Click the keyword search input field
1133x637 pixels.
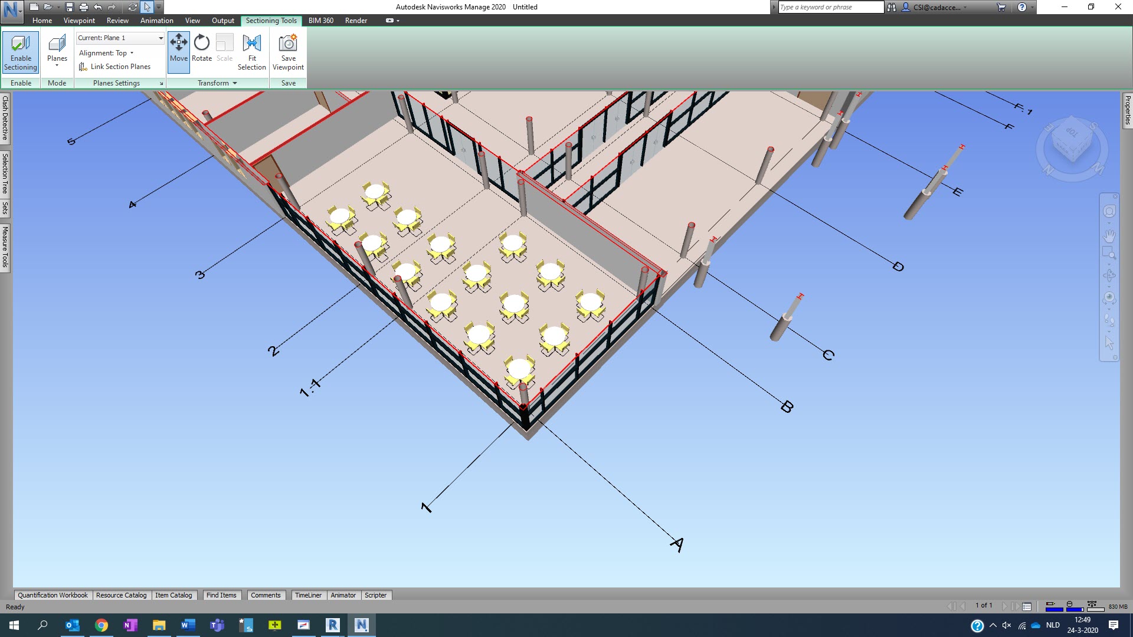tap(831, 7)
